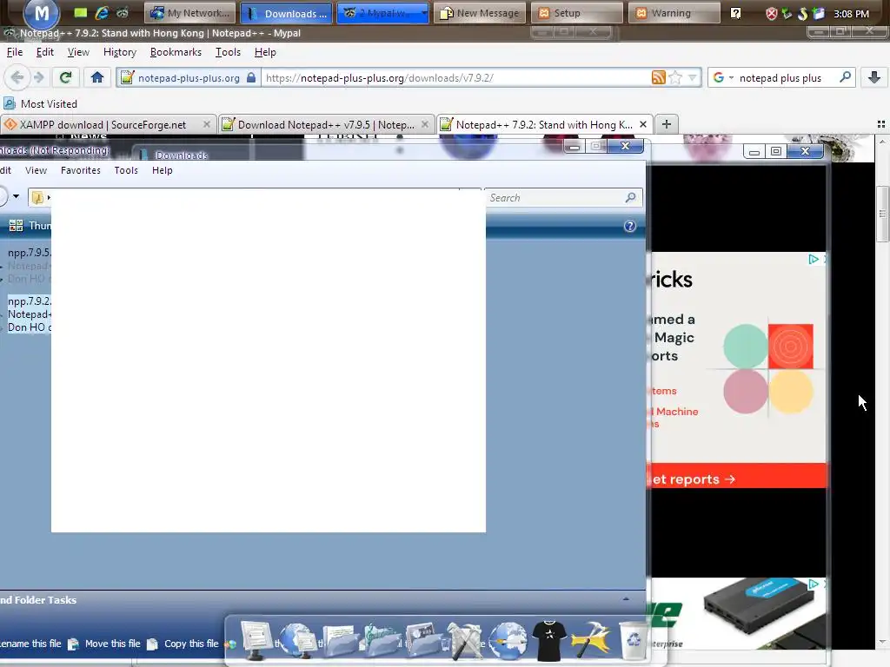The height and width of the screenshot is (667, 890).
Task: Switch to Warning taskbar button
Action: point(674,13)
